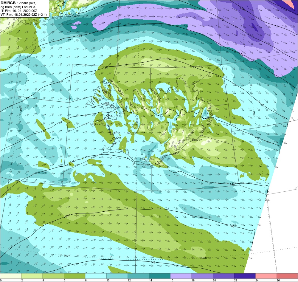Select the 'VT: Fim. 16.04.2020 02Z (+2 h)' line
Viewport: 298px width, 282px height.
tap(24, 14)
